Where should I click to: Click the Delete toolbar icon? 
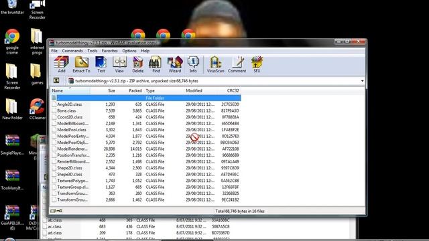tap(137, 64)
